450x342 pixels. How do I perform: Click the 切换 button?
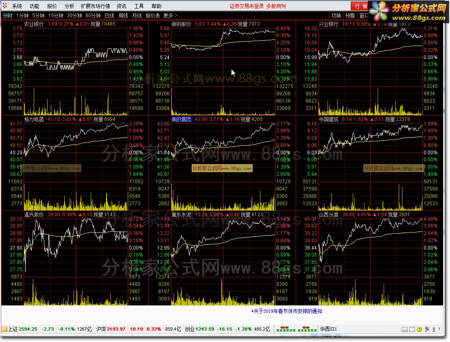coord(336,15)
